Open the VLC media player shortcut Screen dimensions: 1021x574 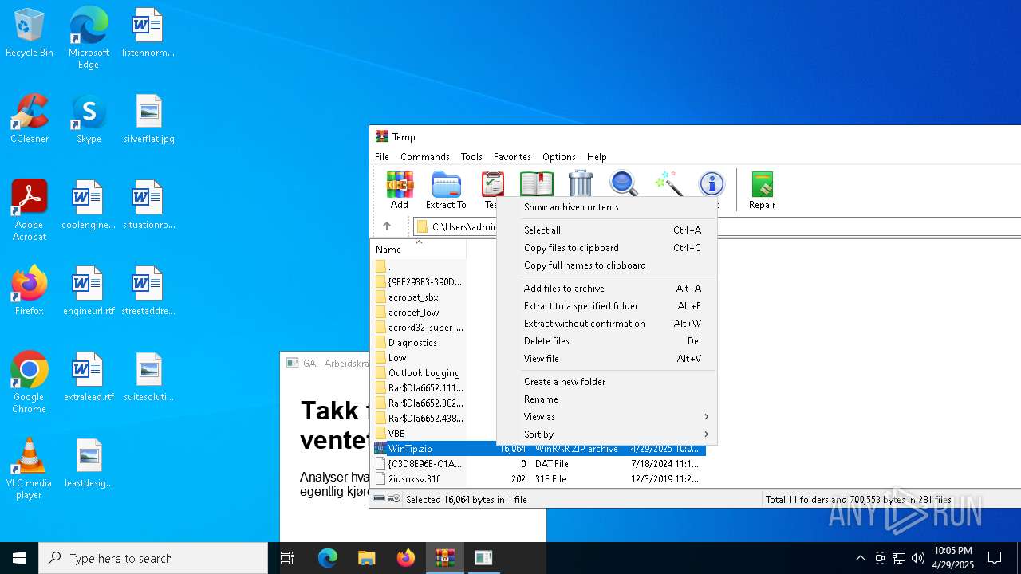click(30, 469)
